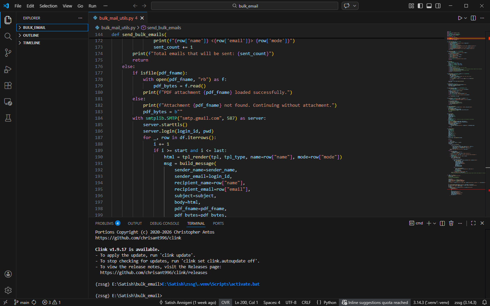The image size is (490, 306).
Task: Switch to the PORTS tab
Action: [218, 223]
